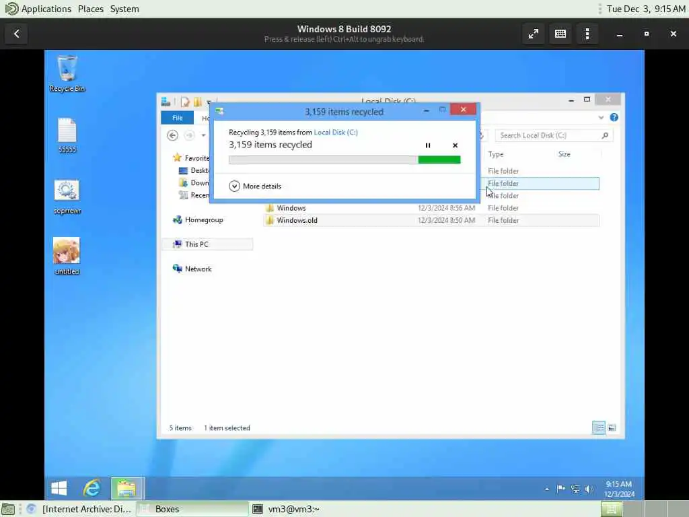Screen dimensions: 689x517
Task: Click the highlighted File folder row
Action: click(539, 183)
